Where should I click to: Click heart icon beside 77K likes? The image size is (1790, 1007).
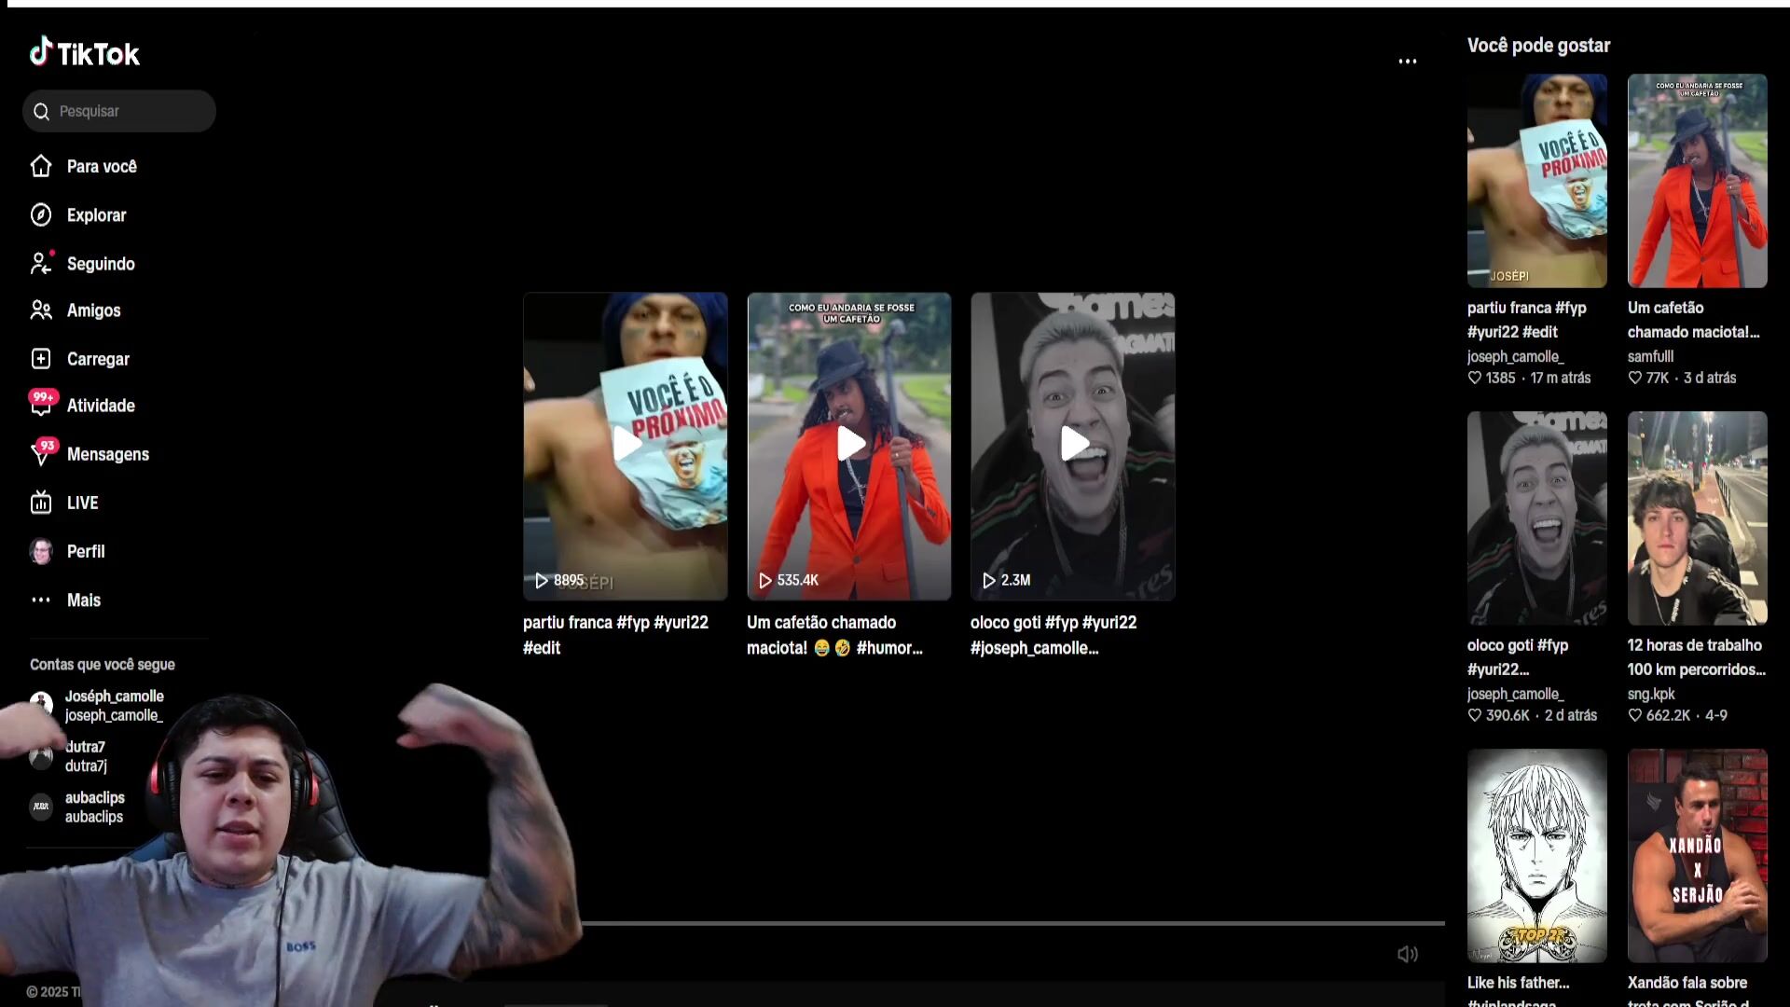pyautogui.click(x=1635, y=378)
